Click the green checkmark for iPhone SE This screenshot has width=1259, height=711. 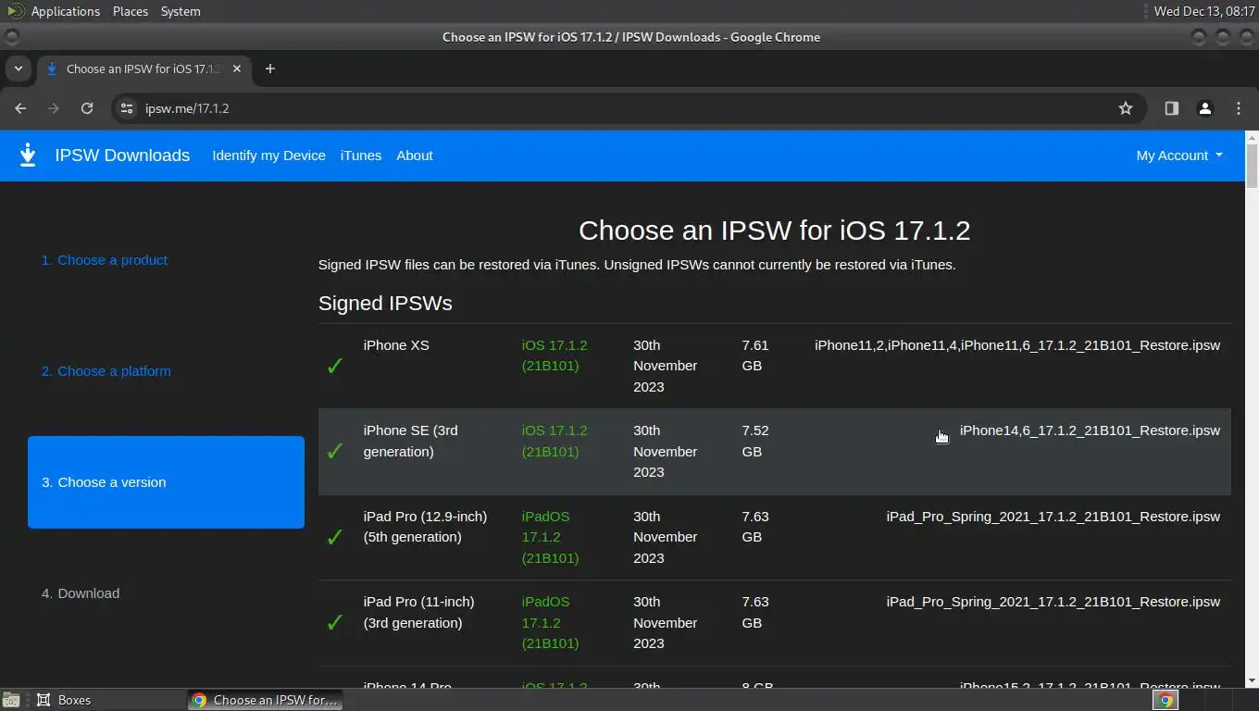click(x=335, y=451)
